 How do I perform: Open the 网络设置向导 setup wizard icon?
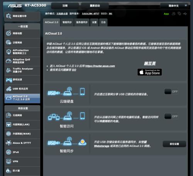pyautogui.click(x=8, y=16)
